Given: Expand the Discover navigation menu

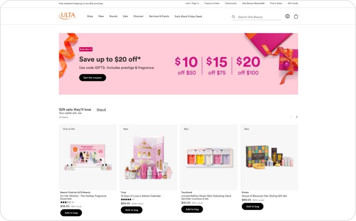Looking at the screenshot, I should [138, 16].
